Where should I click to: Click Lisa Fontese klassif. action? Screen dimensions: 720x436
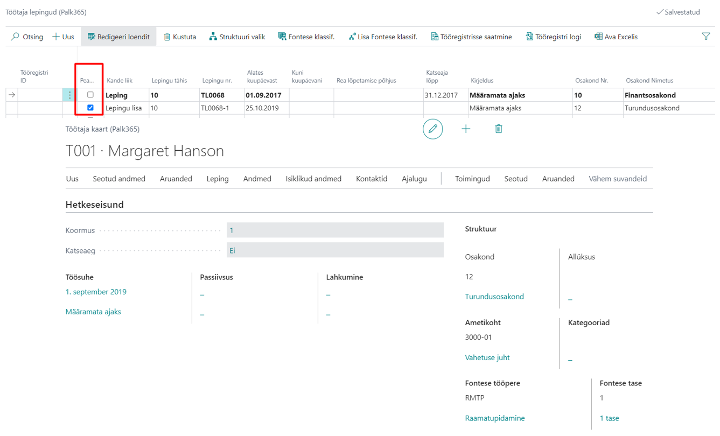383,37
